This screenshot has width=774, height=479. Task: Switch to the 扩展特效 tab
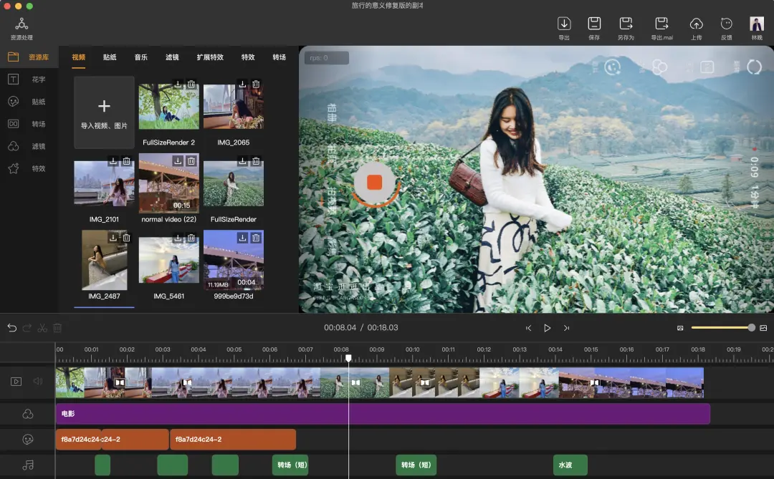click(x=210, y=57)
